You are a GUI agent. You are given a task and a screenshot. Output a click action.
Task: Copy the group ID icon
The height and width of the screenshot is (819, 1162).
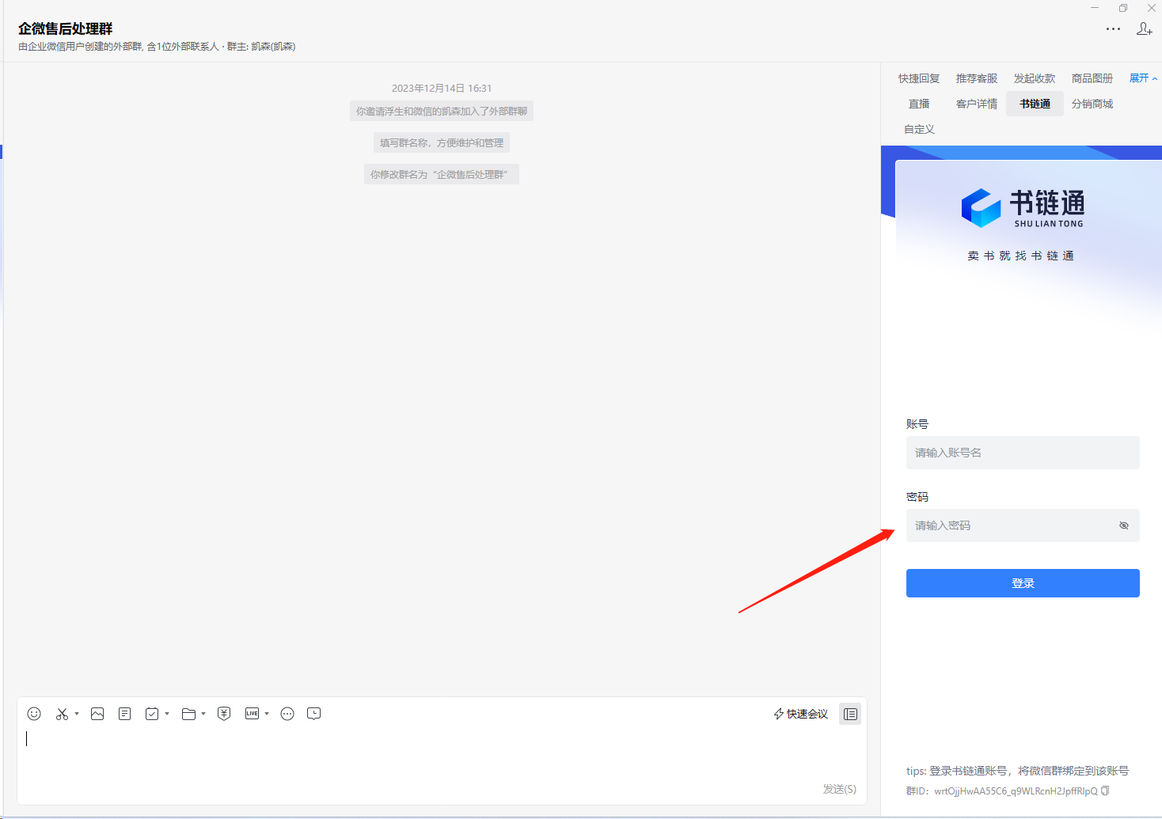(1106, 791)
